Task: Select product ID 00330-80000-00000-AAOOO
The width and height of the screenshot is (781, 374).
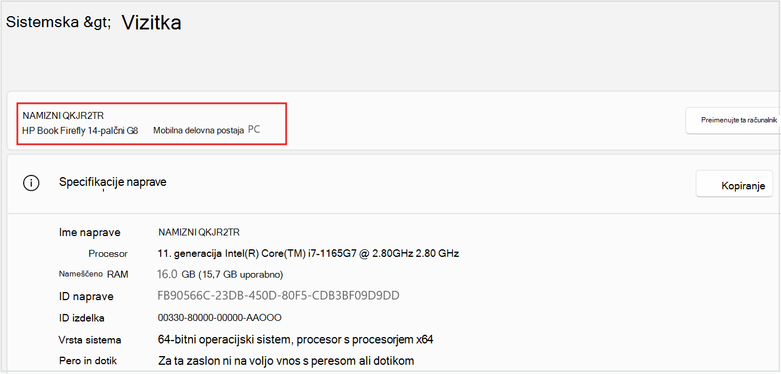Action: (x=220, y=318)
